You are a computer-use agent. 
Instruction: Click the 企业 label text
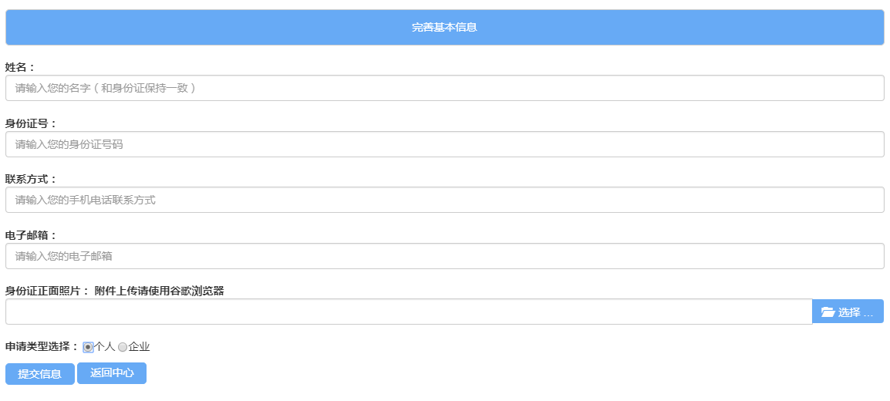(x=139, y=346)
